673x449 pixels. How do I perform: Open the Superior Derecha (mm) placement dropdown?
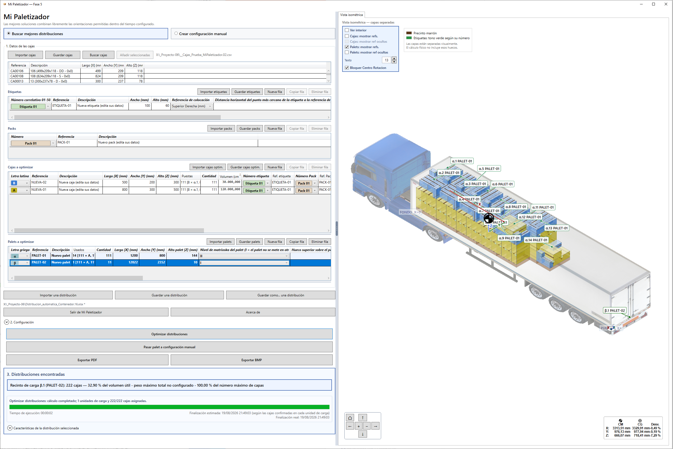point(210,106)
